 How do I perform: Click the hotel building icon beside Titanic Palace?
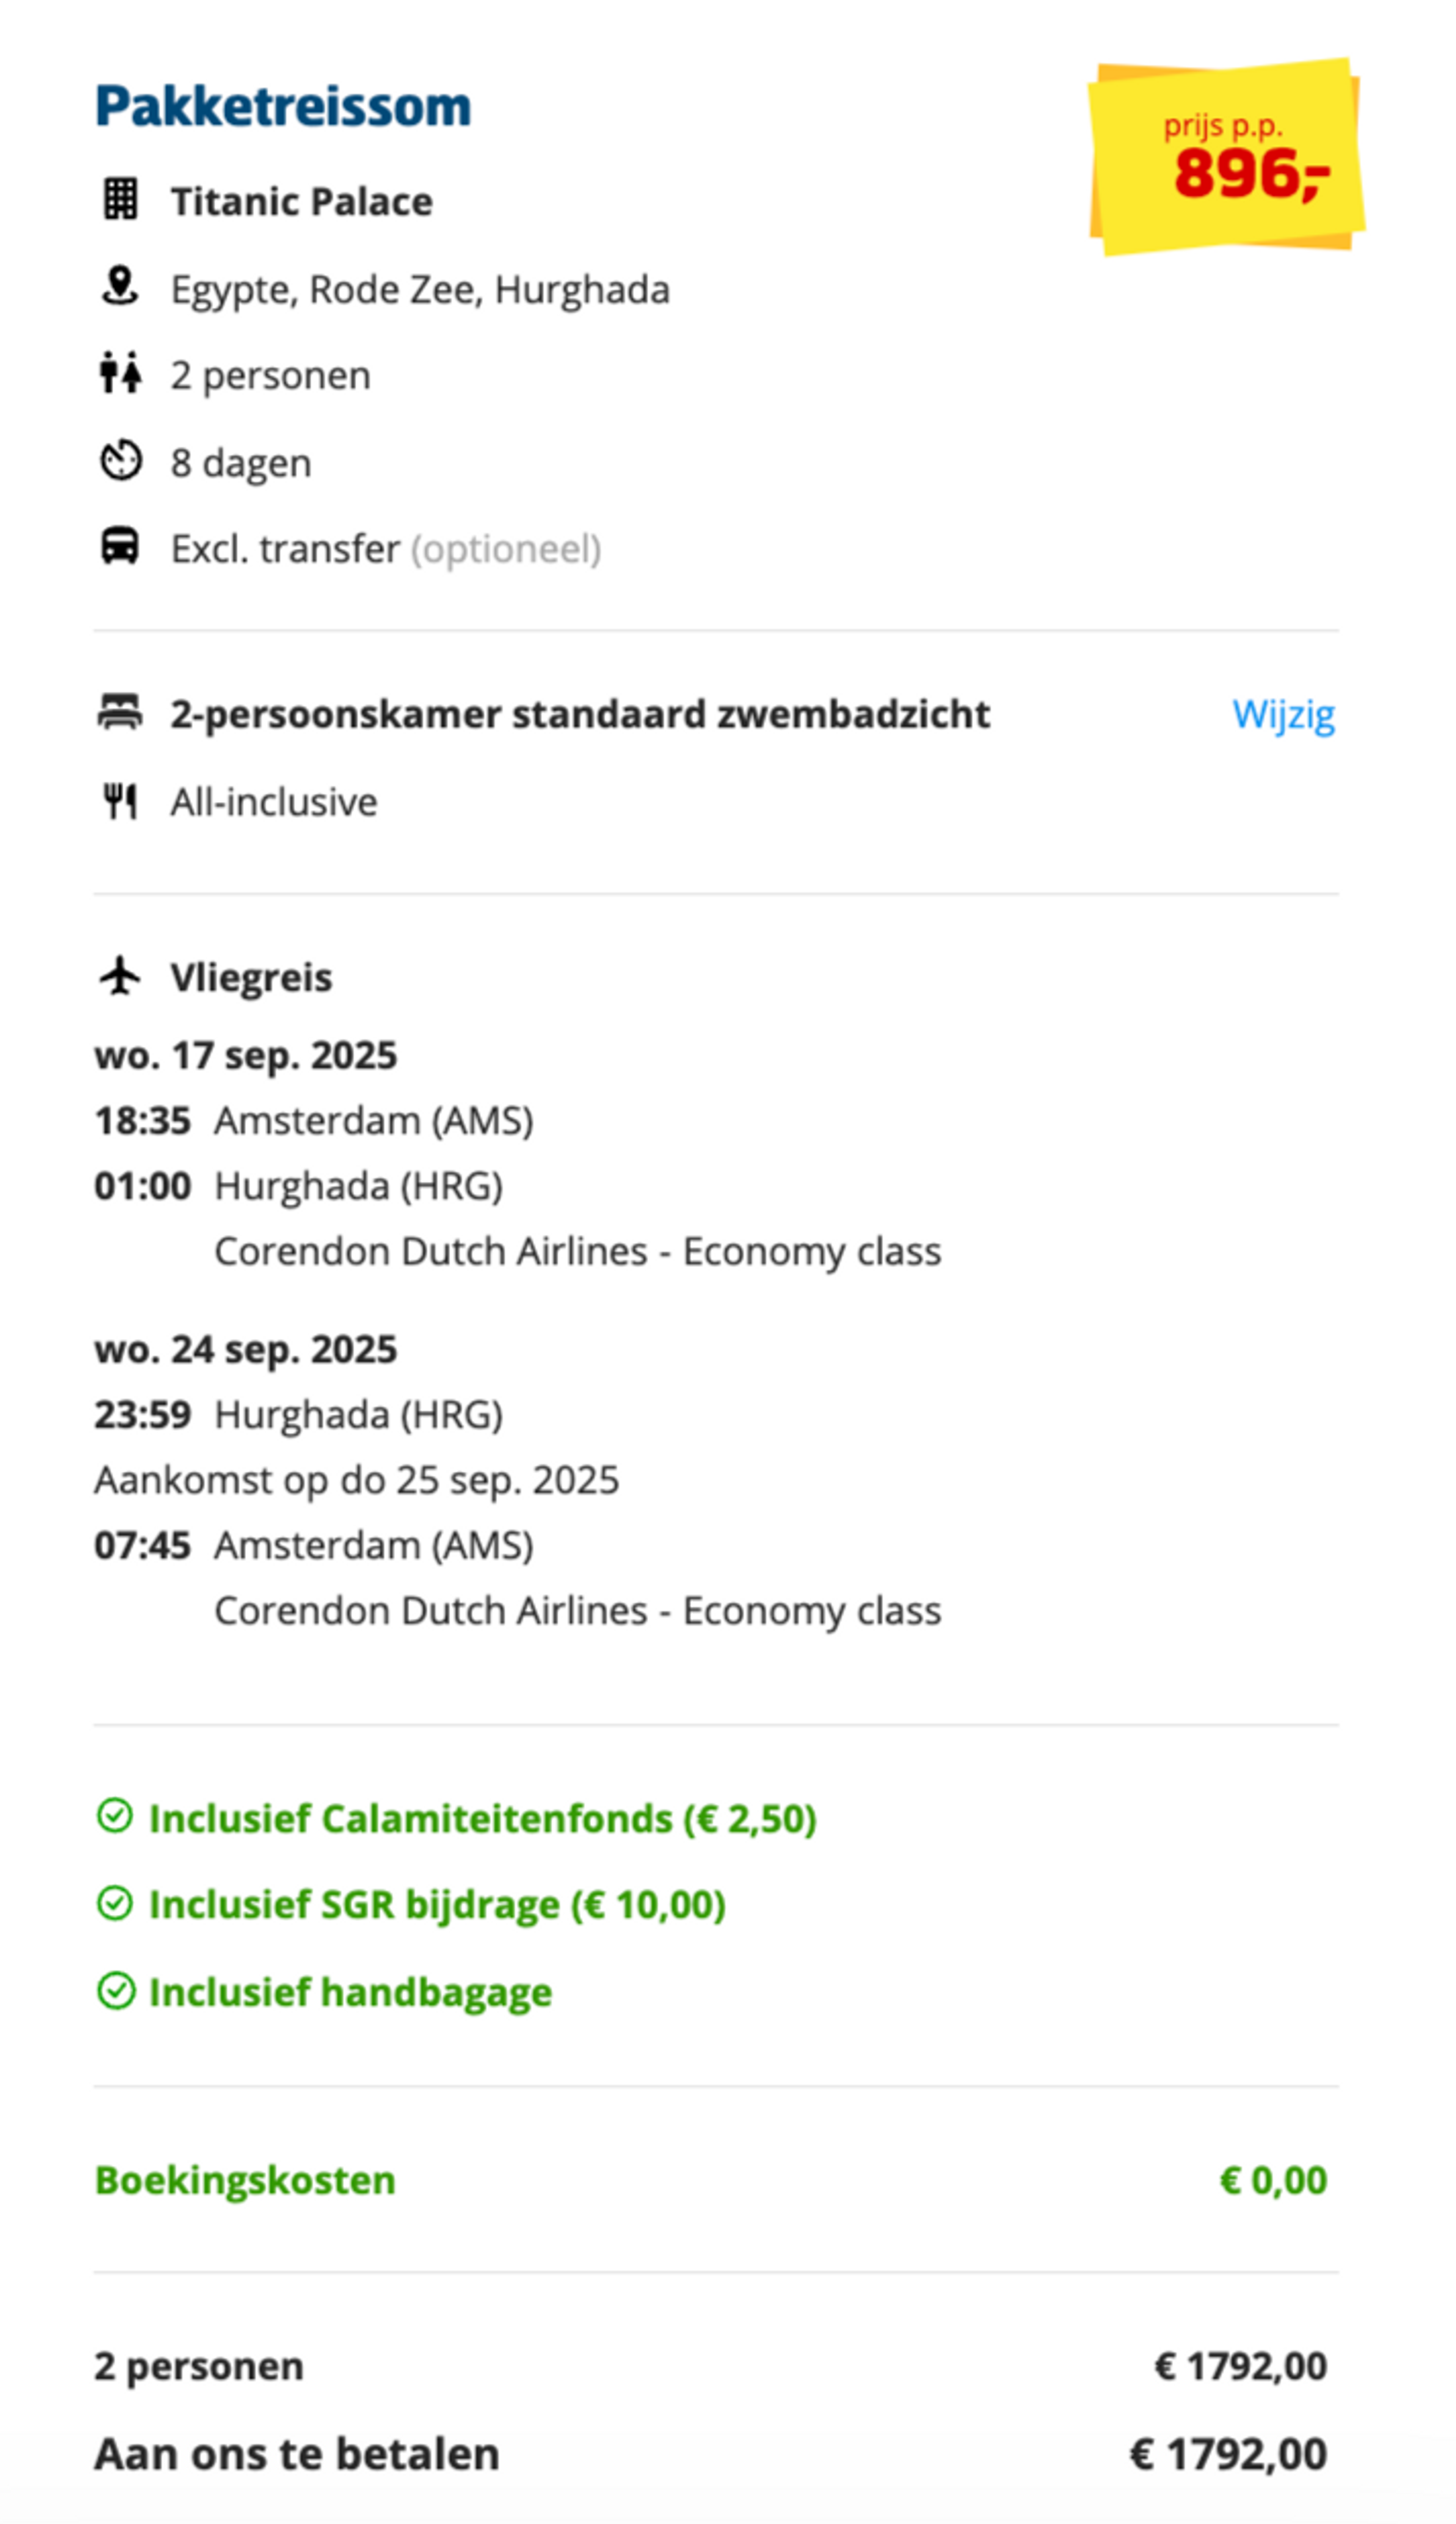click(x=121, y=199)
